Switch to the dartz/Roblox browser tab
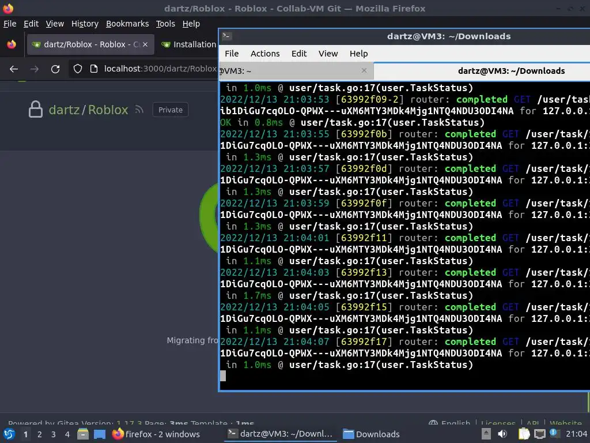Image resolution: width=590 pixels, height=443 pixels. point(90,44)
